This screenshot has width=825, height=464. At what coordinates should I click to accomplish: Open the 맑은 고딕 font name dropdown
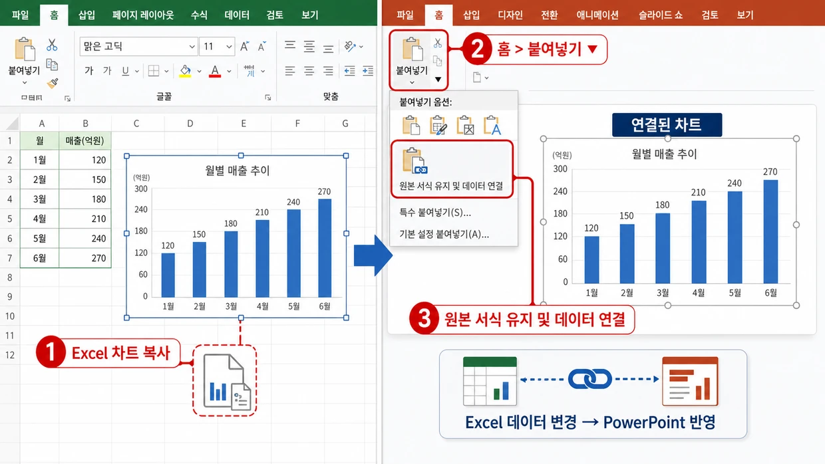click(x=192, y=47)
